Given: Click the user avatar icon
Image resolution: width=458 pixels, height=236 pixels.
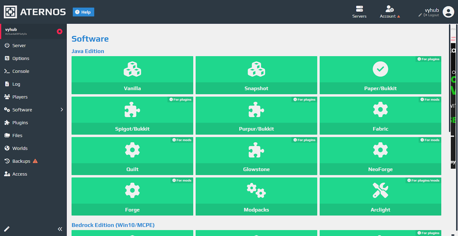Looking at the screenshot, I should pyautogui.click(x=448, y=12).
